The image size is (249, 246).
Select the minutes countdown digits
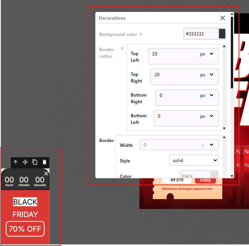point(24,180)
